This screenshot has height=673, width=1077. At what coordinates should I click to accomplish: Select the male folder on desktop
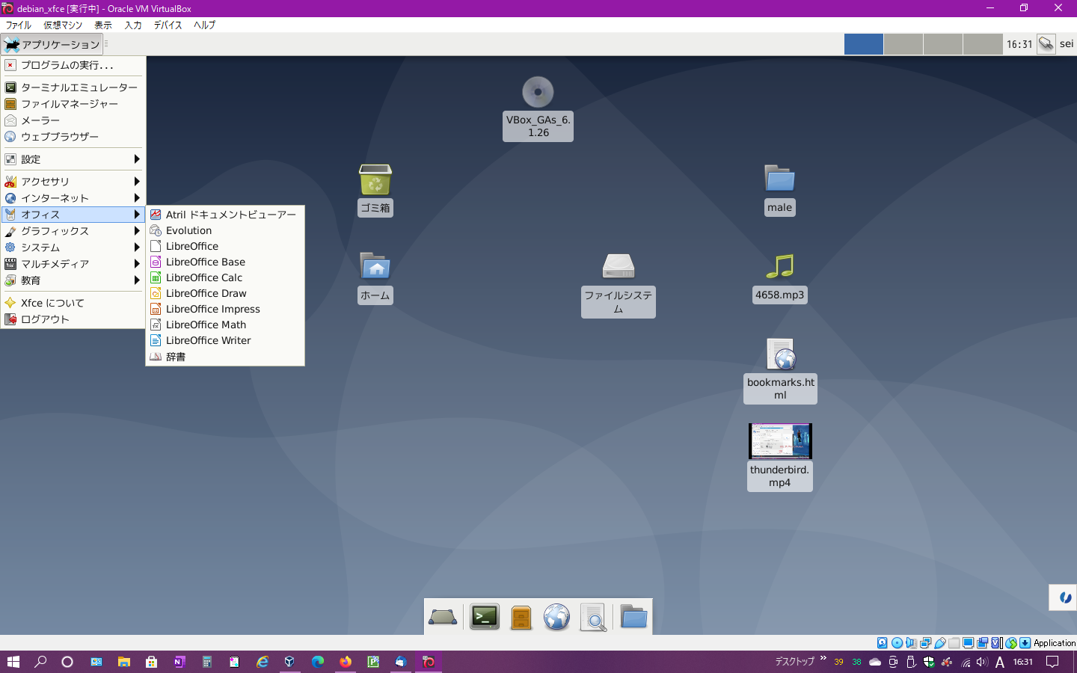[779, 179]
